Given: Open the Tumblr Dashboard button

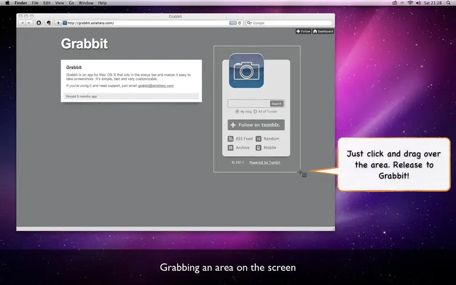Looking at the screenshot, I should click(x=323, y=31).
